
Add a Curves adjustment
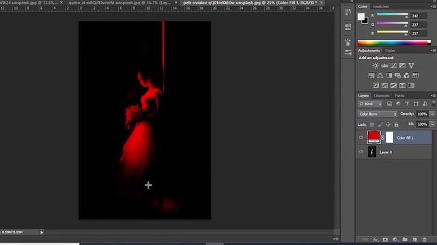pos(393,65)
